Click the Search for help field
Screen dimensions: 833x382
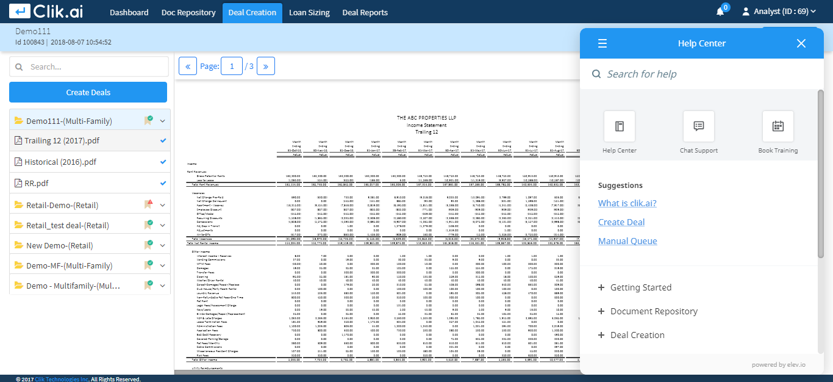[x=701, y=74]
